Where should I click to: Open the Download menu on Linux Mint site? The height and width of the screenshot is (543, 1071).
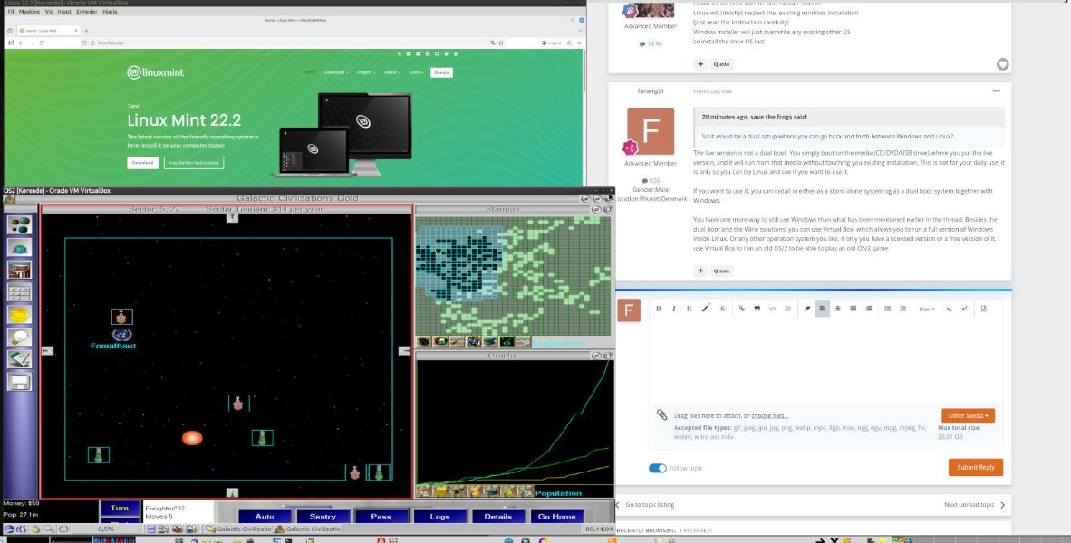334,72
